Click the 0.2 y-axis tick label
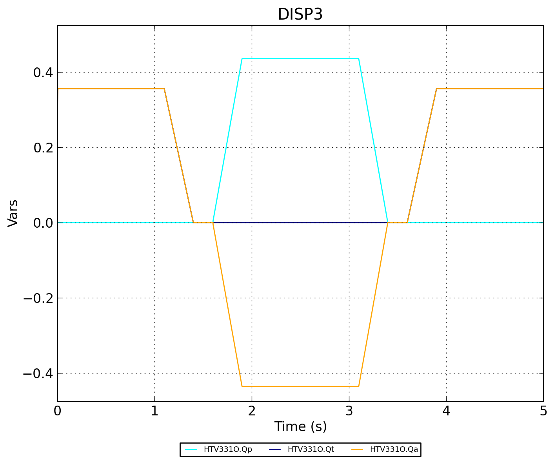This screenshot has height=464, width=554. click(43, 148)
